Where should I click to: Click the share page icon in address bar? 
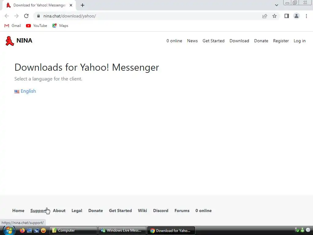point(265,16)
